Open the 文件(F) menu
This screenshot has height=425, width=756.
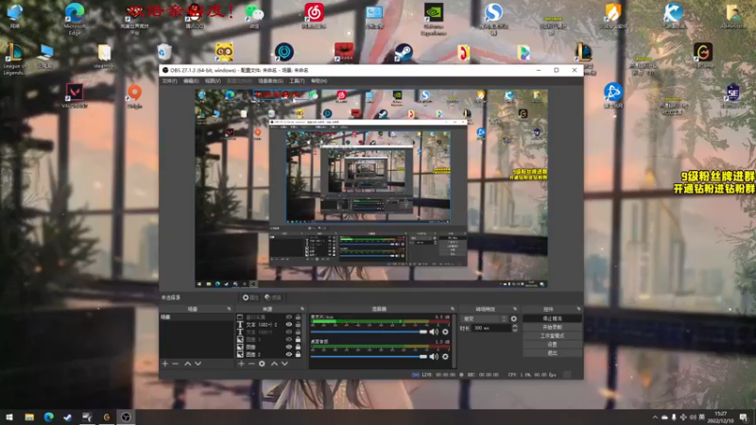pos(169,81)
